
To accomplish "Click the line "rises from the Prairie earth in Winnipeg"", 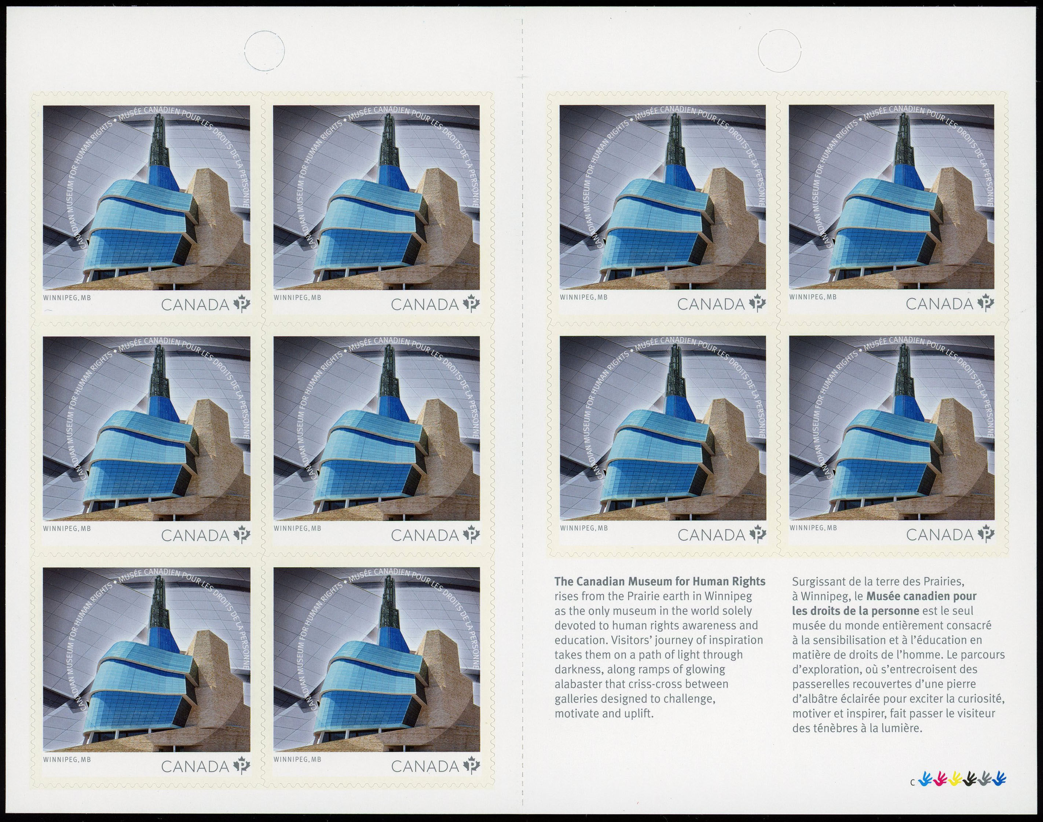I will coord(653,596).
